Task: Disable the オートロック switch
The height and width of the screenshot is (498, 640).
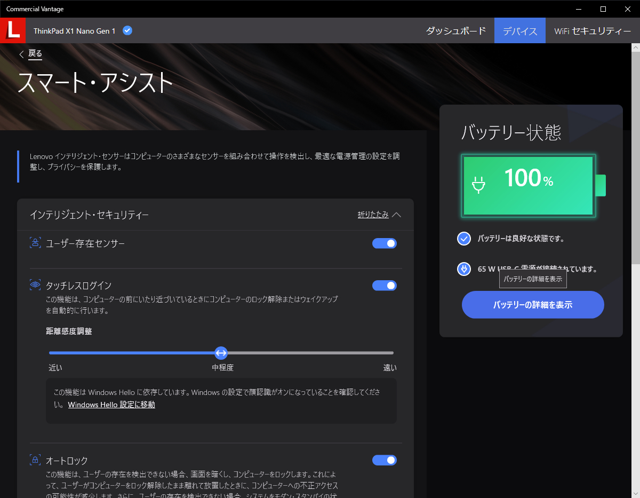Action: click(x=385, y=460)
